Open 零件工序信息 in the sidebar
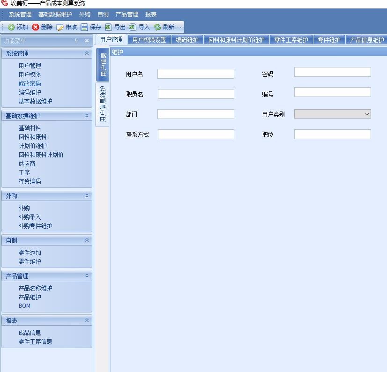 35,342
